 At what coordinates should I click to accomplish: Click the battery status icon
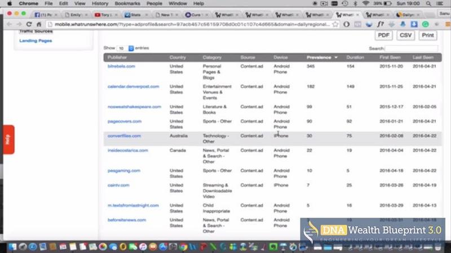click(388, 3)
